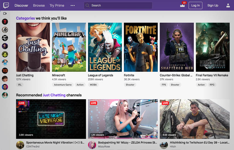Click the Final Fantasy VII Remake title
Viewport: 234px width, 150px height.
(x=212, y=75)
